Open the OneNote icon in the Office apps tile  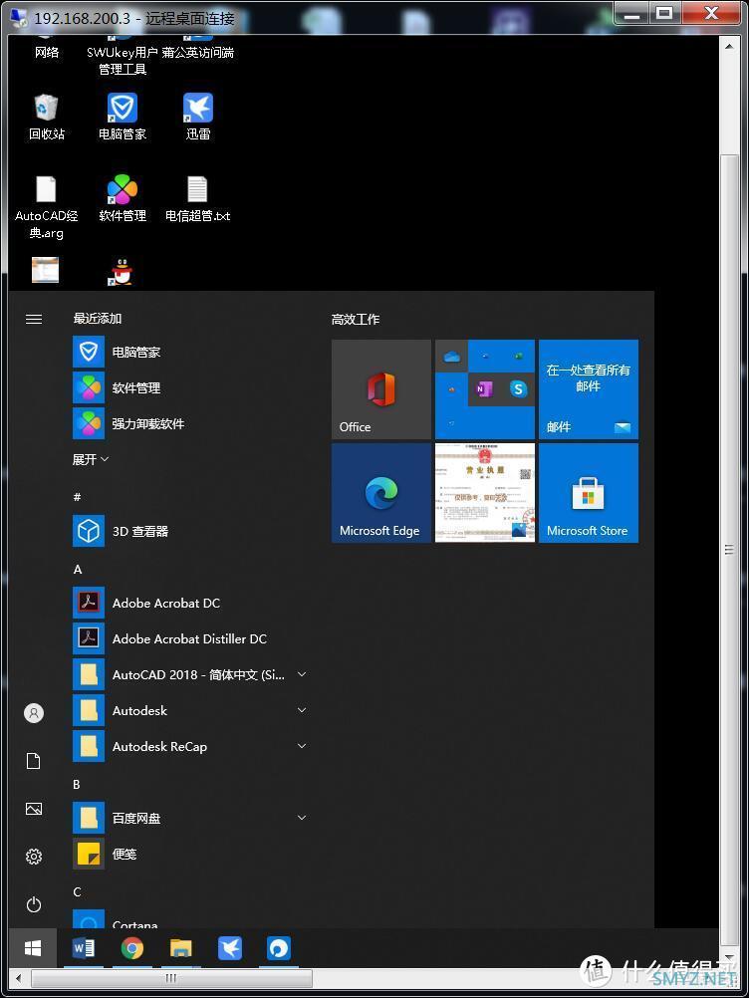[x=484, y=388]
